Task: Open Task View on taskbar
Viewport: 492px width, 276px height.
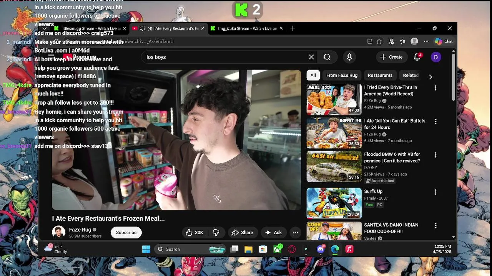Action: pyautogui.click(x=234, y=249)
